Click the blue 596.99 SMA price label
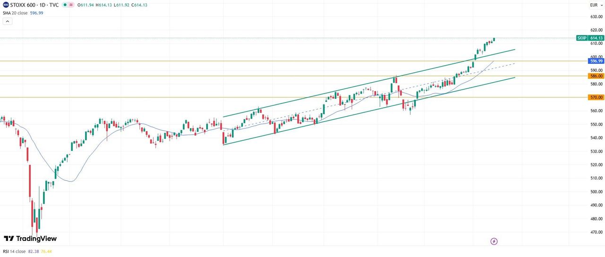Screen dimensions: 605x257 (x=596, y=61)
